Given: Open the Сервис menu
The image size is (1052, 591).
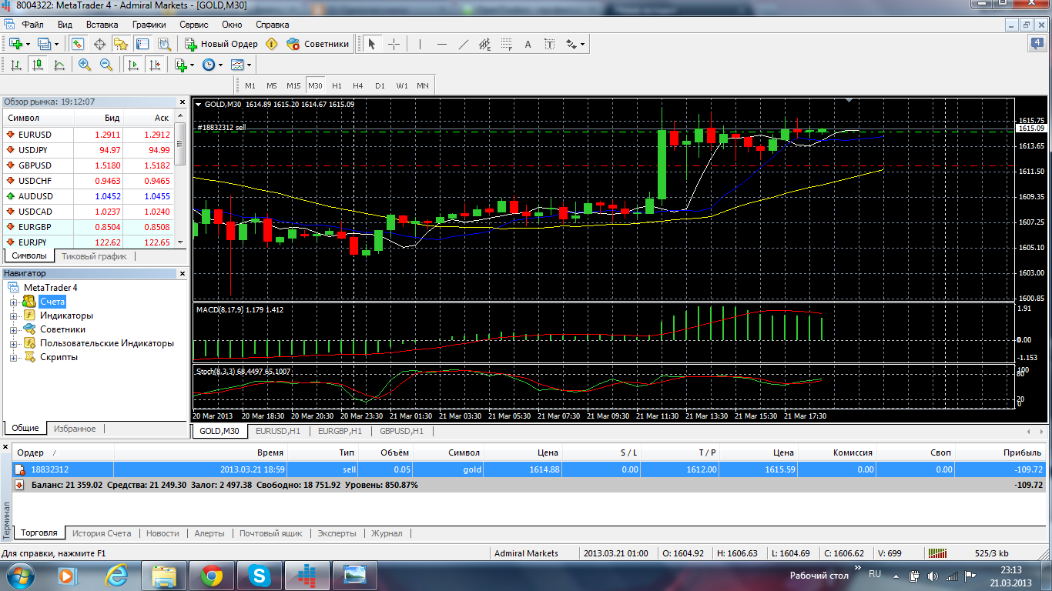Looking at the screenshot, I should 193,24.
